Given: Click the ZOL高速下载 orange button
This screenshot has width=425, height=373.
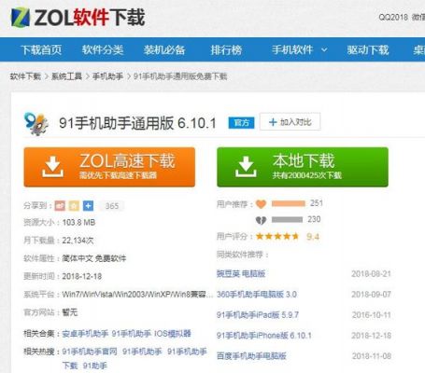Looking at the screenshot, I should 109,167.
